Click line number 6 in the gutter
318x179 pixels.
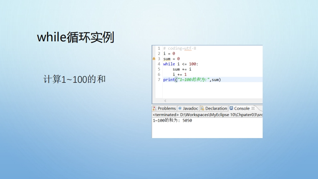(159, 75)
